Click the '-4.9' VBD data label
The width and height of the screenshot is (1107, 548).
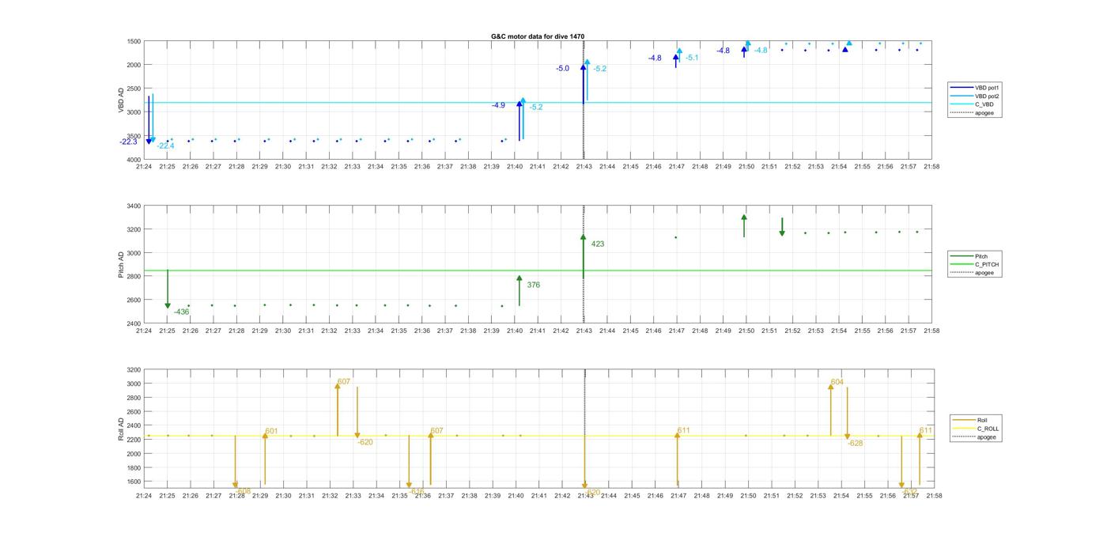(498, 105)
